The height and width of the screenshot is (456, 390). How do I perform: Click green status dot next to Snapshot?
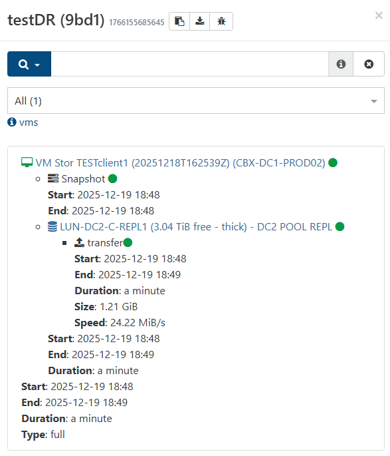pos(112,178)
